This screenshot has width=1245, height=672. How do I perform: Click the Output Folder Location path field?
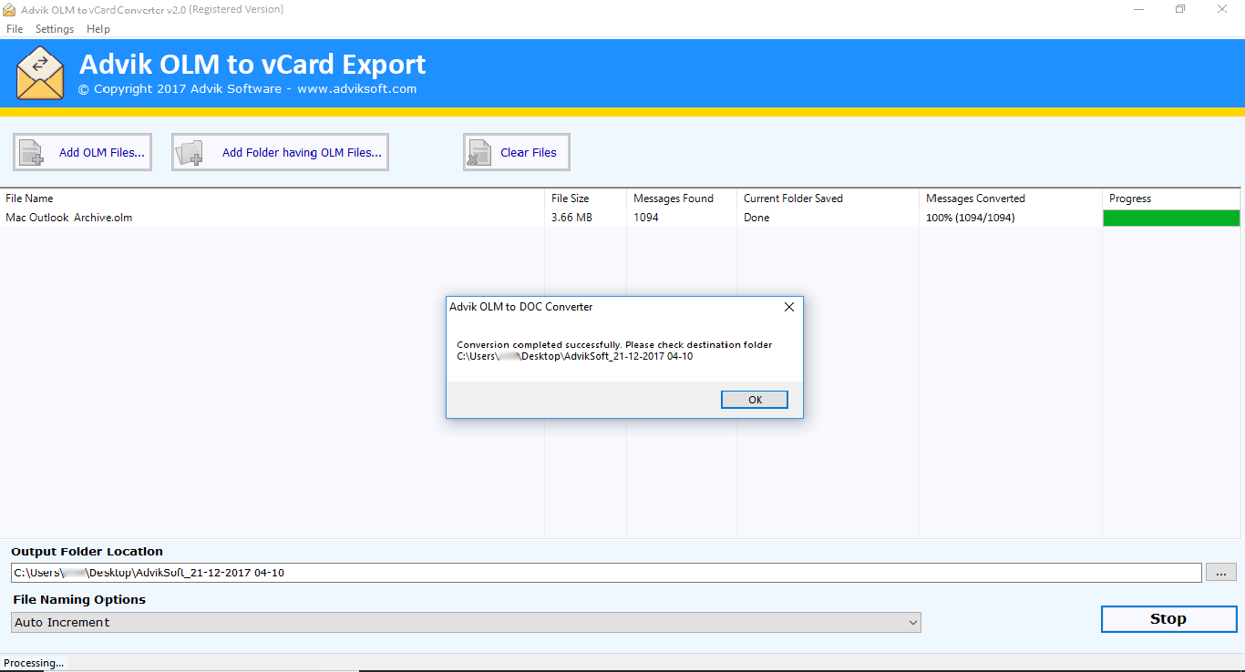tap(606, 573)
